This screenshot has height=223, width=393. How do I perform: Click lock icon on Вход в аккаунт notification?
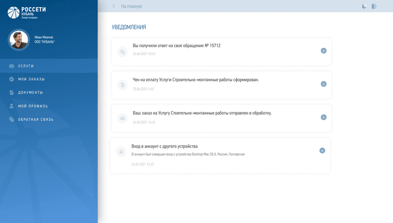[121, 151]
